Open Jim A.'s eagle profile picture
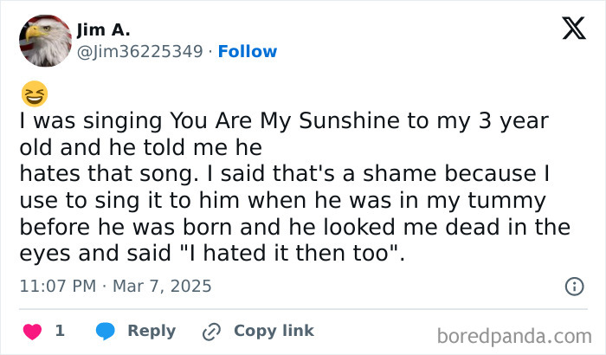This screenshot has height=355, width=606. [45, 40]
